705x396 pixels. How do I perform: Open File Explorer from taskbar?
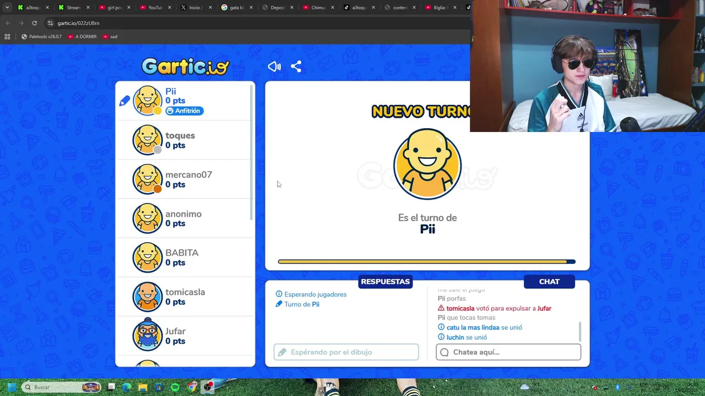pos(143,387)
